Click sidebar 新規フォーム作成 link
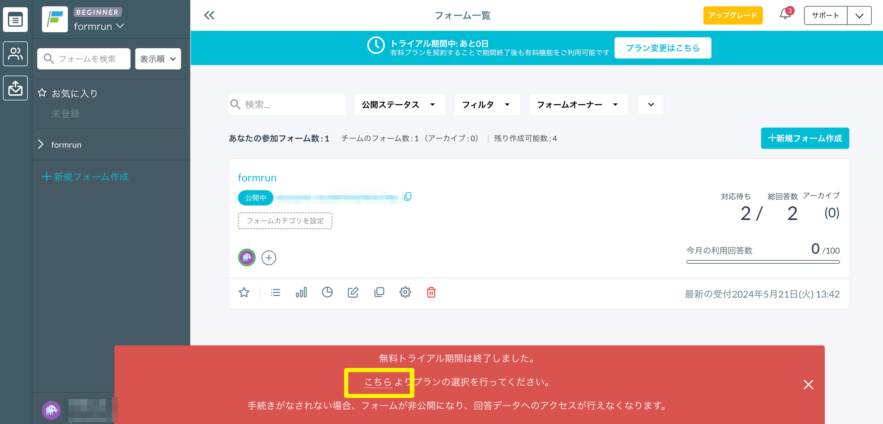Screen dimensions: 883x424 coord(85,177)
